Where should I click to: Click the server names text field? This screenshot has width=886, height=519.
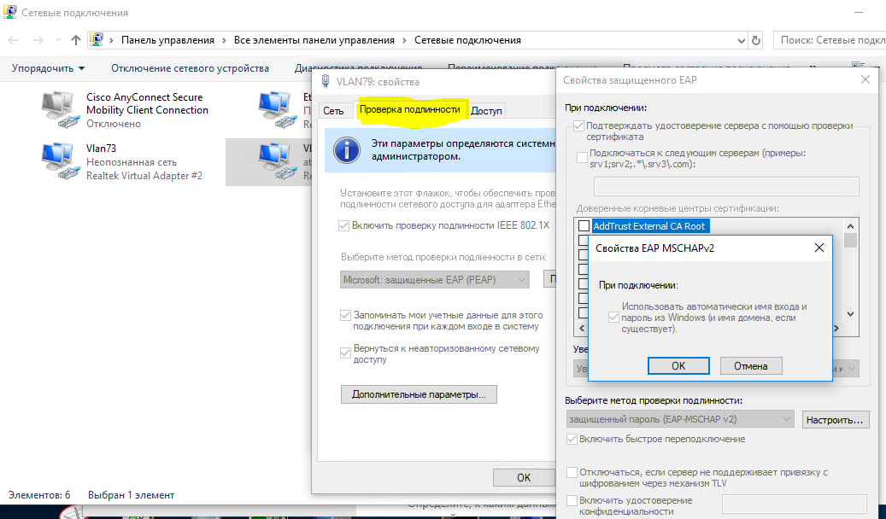point(726,186)
